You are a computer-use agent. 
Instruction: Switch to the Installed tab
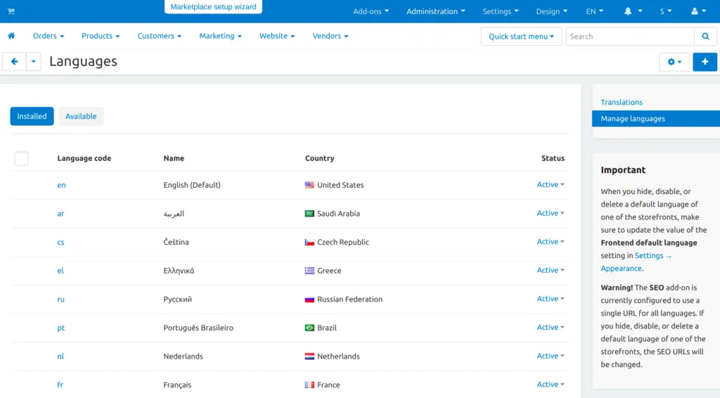point(32,116)
